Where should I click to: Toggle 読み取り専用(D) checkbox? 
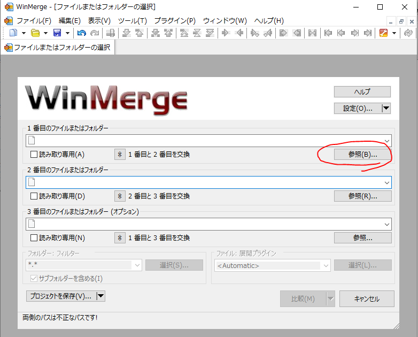[34, 196]
